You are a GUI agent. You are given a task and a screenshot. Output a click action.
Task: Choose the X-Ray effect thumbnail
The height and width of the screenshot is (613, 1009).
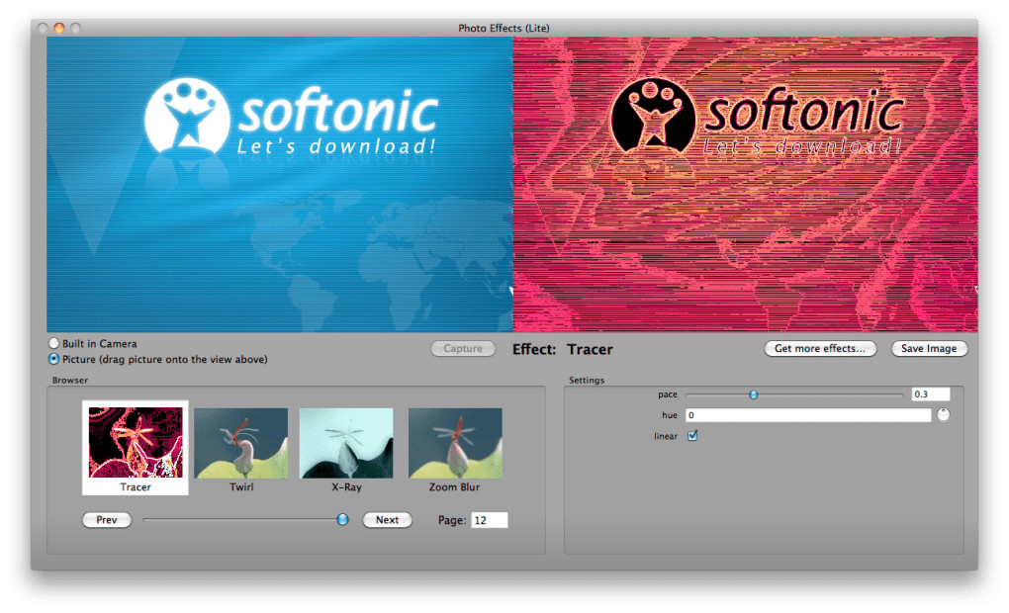pyautogui.click(x=346, y=443)
